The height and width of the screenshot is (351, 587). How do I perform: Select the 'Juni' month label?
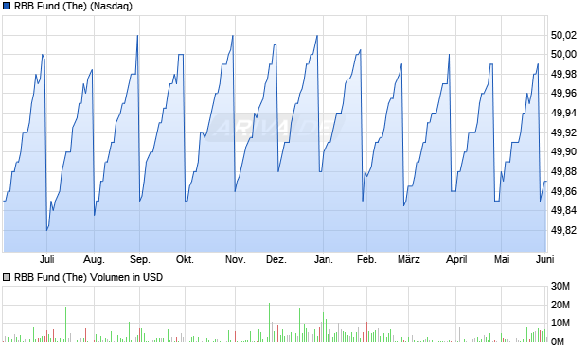pyautogui.click(x=544, y=259)
